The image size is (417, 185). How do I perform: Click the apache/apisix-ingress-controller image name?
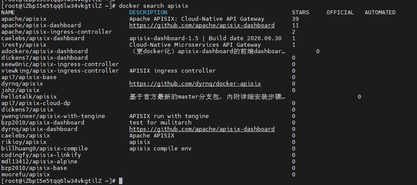tap(56, 32)
